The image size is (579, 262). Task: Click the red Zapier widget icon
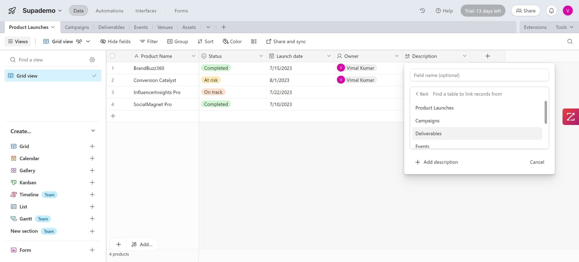[571, 117]
